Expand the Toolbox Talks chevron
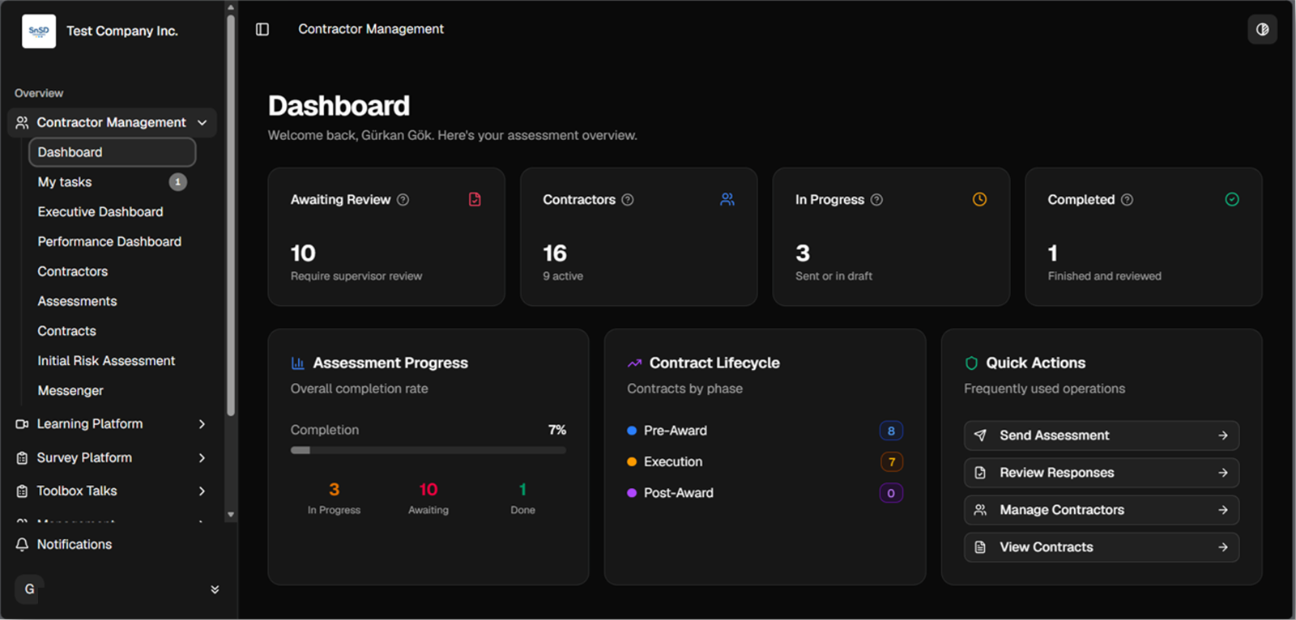1296x620 pixels. click(202, 491)
